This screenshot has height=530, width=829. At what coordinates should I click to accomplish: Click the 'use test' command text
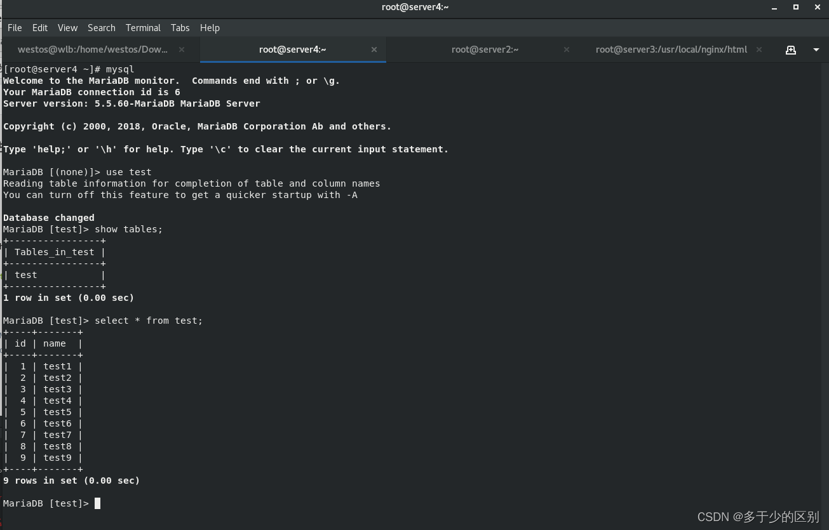[129, 172]
